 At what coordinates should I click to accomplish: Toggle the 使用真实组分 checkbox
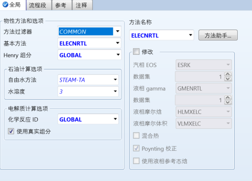pyautogui.click(x=11, y=131)
